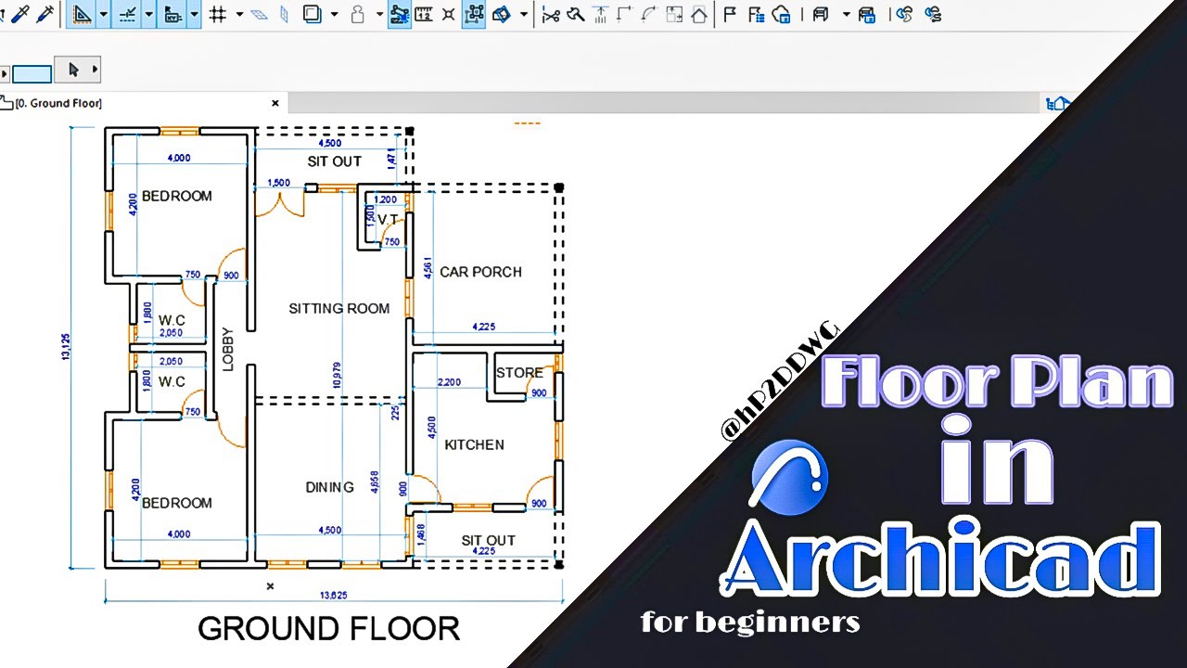Click the ruler icon showing 12
1187x668 pixels.
pos(424,14)
